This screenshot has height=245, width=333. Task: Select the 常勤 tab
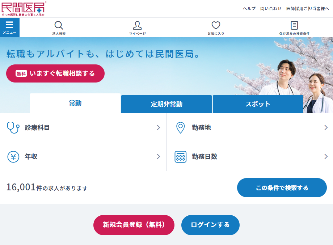coord(75,103)
